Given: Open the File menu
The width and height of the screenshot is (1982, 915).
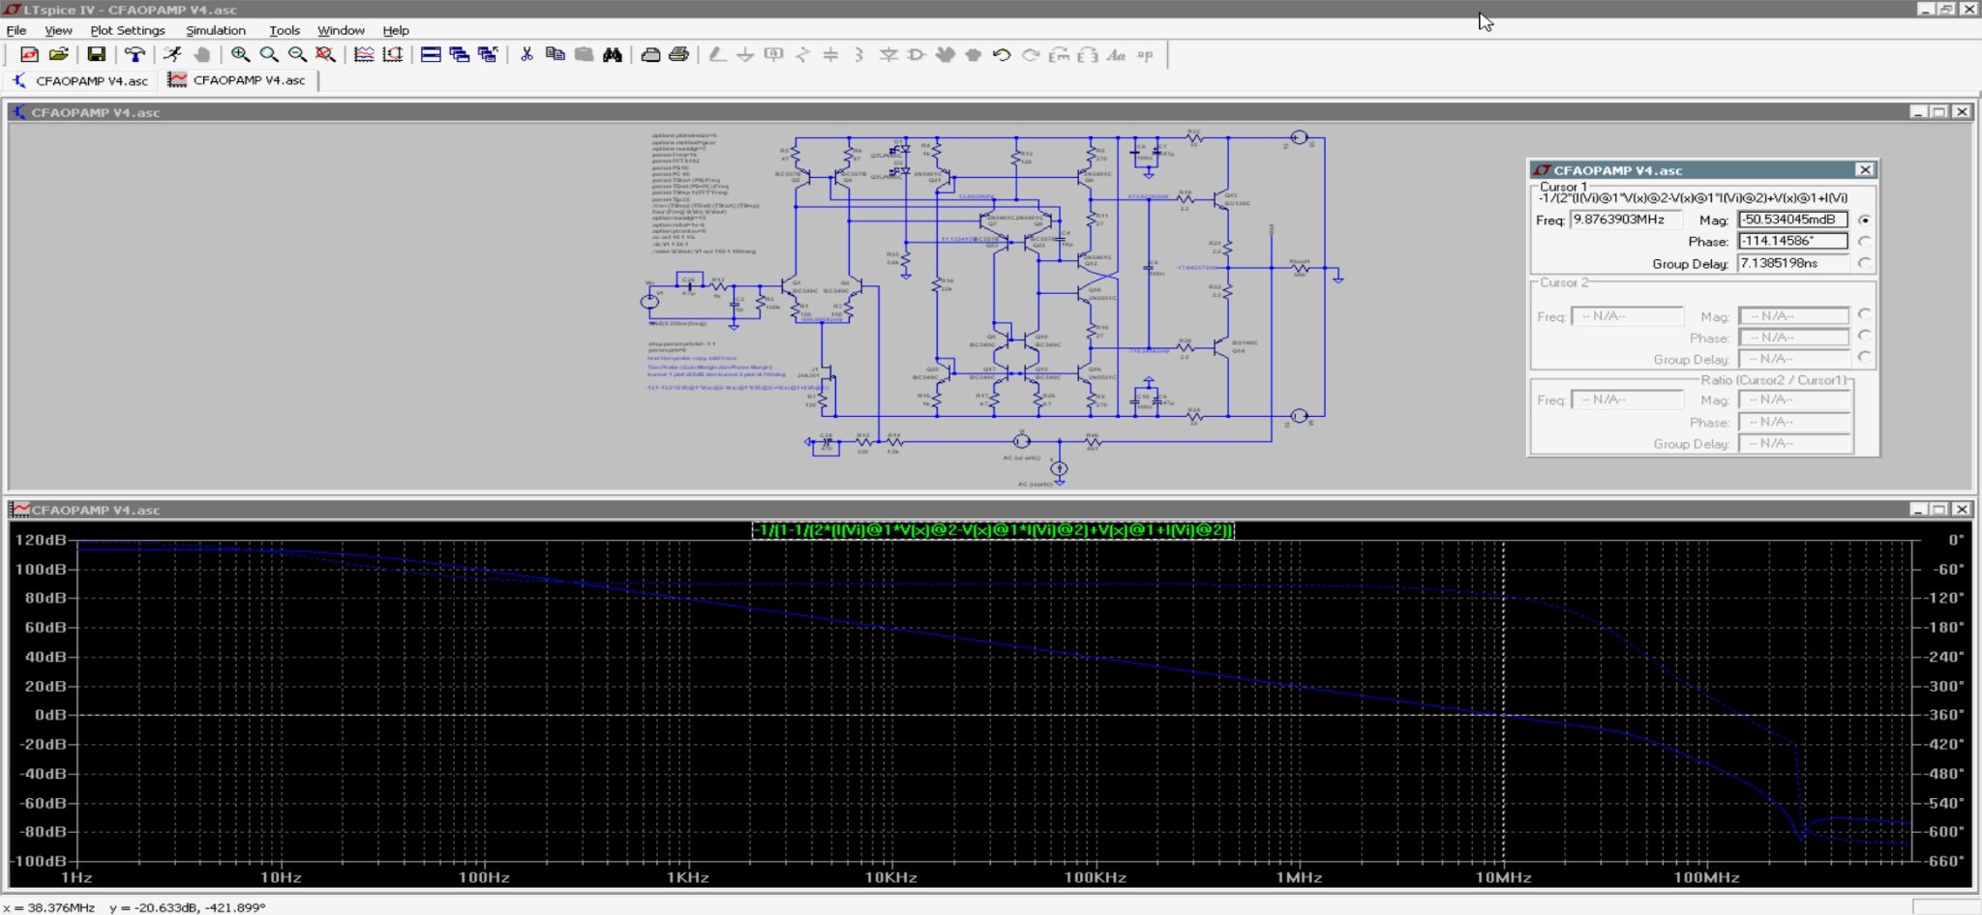Looking at the screenshot, I should [16, 30].
